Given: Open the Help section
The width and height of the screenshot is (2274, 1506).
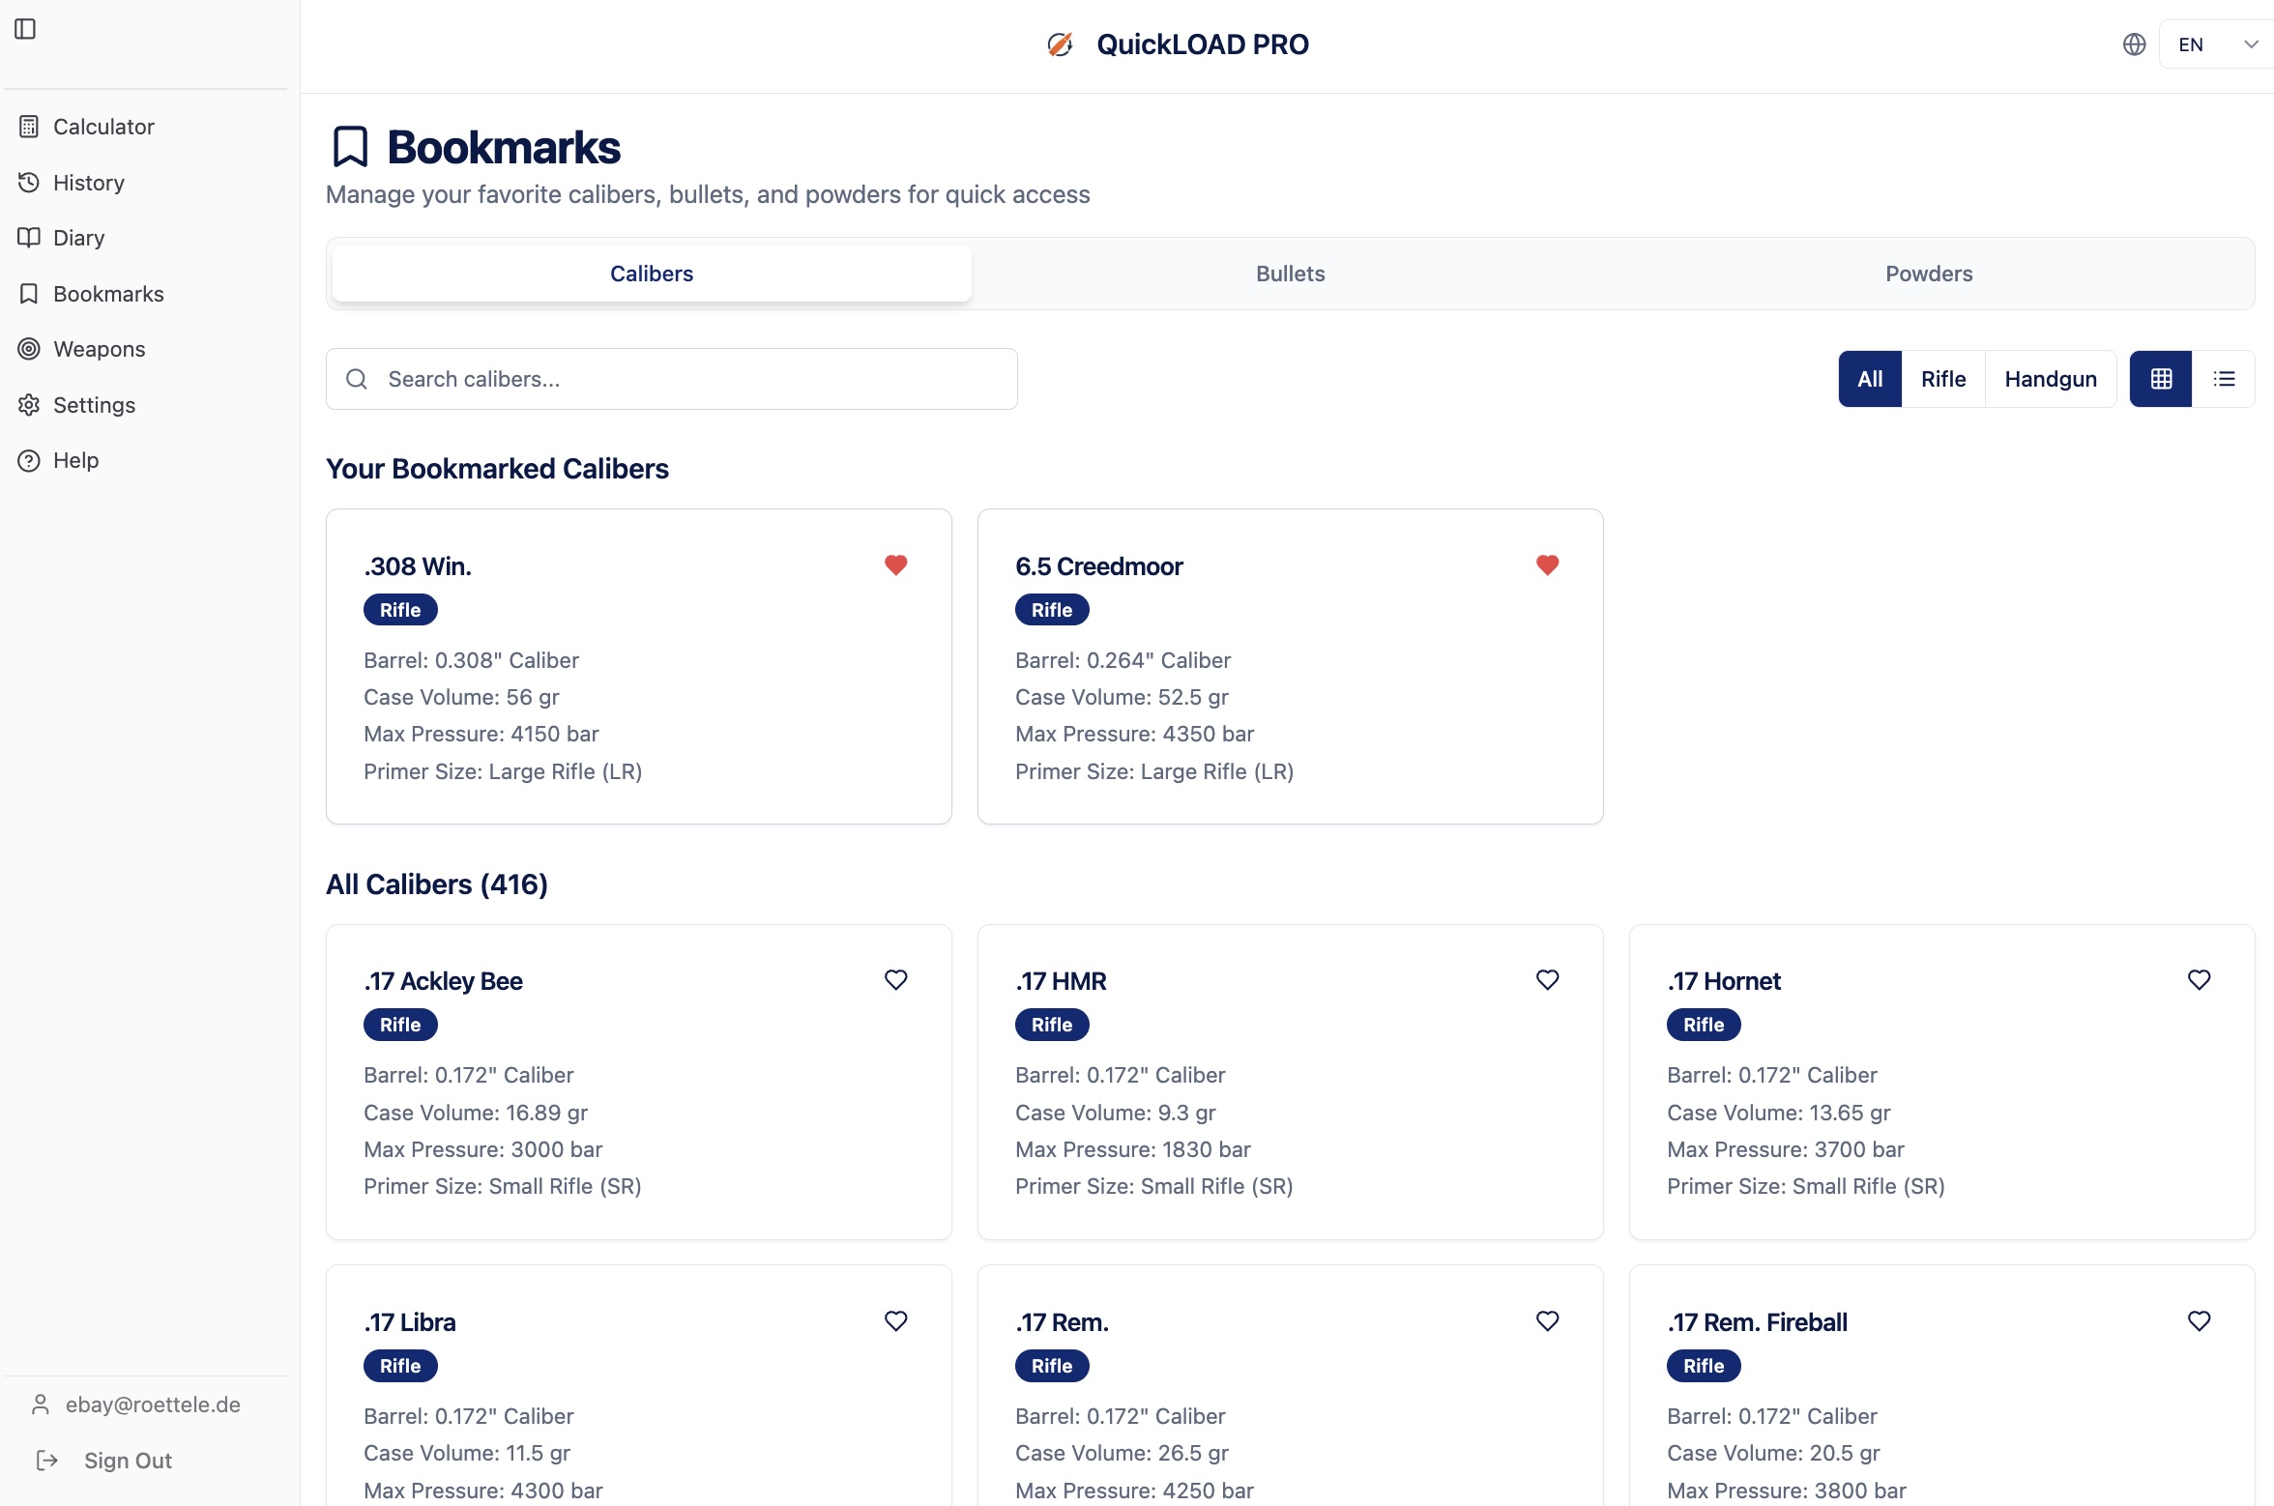Looking at the screenshot, I should [76, 459].
